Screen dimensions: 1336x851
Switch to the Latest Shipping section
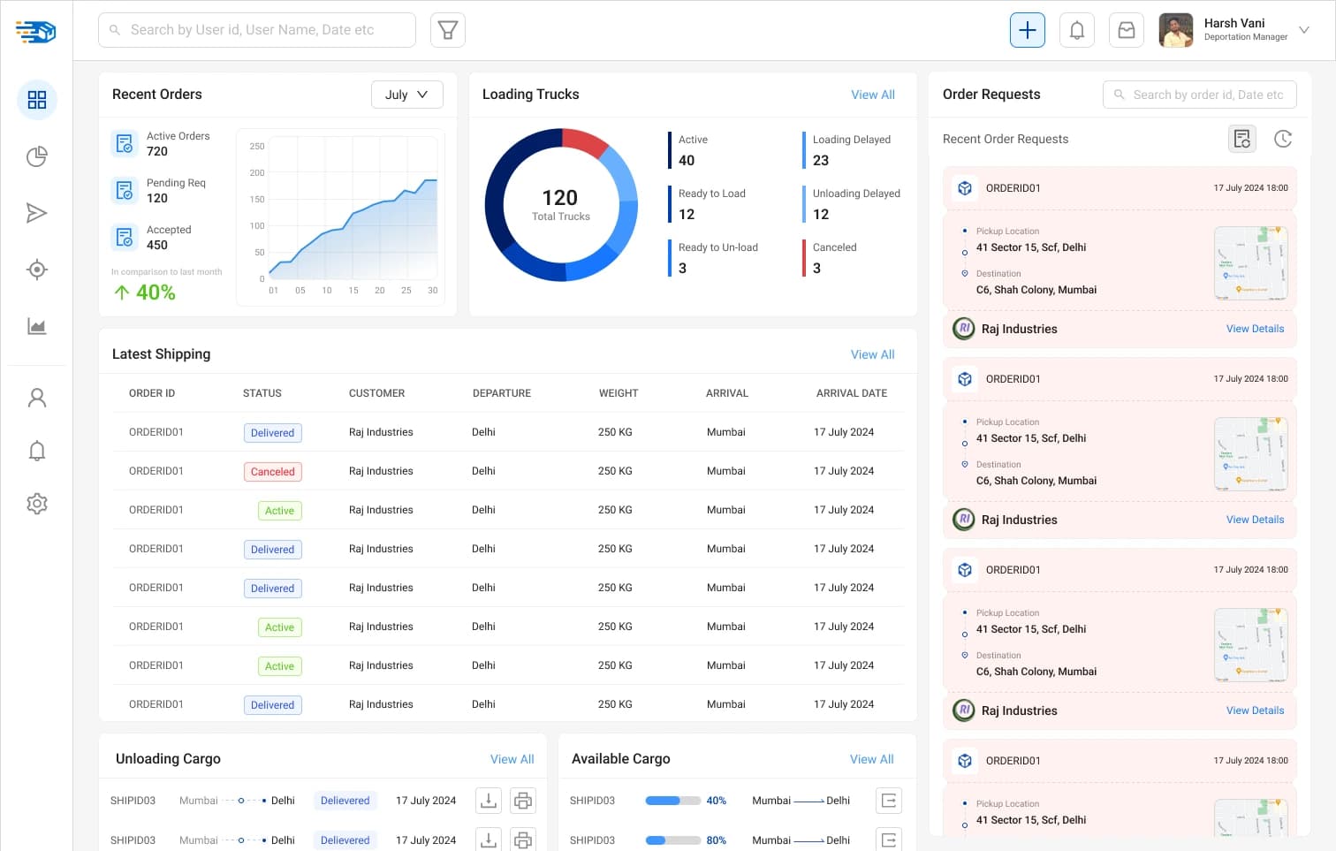(161, 353)
